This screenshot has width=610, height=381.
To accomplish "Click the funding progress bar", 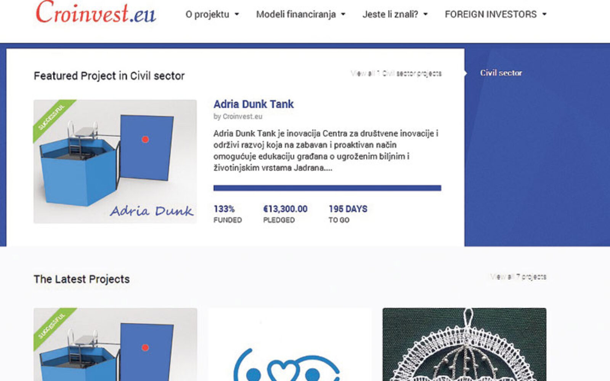I will coord(327,188).
